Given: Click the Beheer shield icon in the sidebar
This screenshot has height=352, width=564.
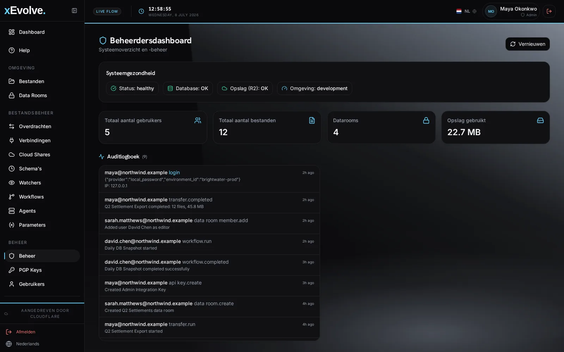Looking at the screenshot, I should point(12,256).
